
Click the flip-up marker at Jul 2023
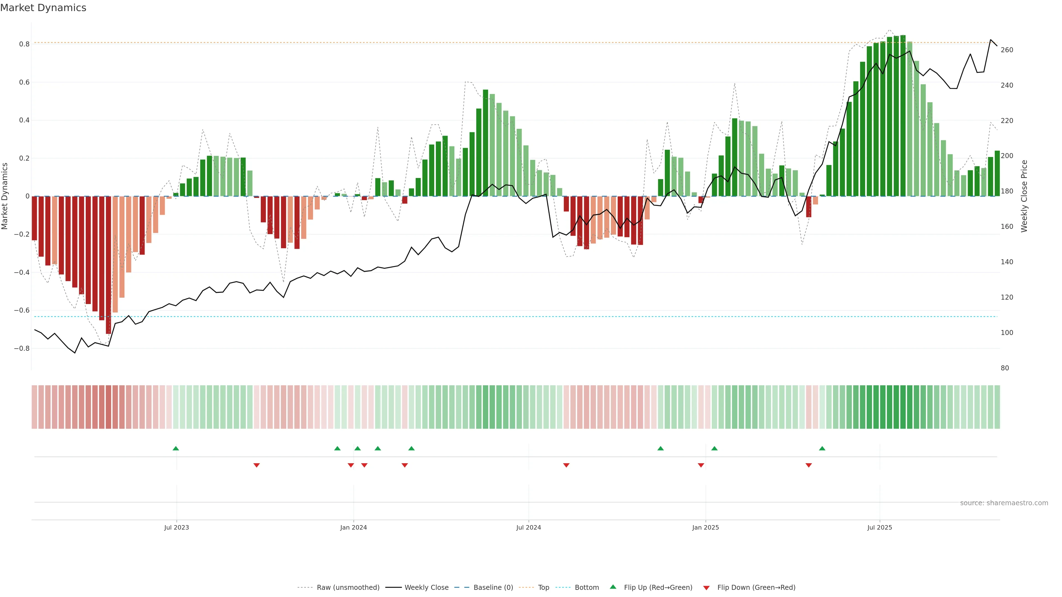pos(176,448)
